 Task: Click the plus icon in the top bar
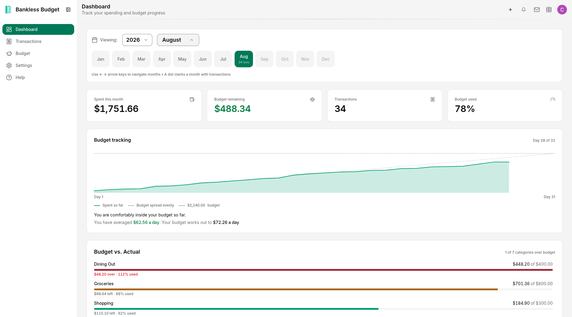click(510, 10)
